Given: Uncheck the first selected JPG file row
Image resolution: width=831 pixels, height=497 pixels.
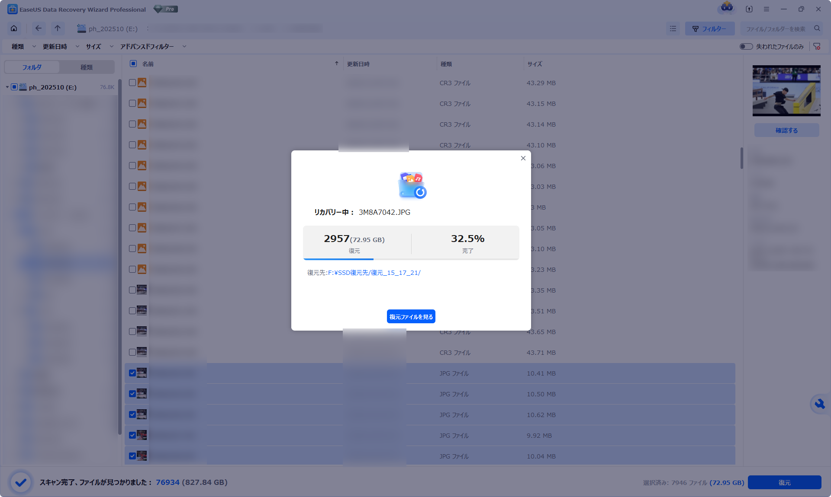Looking at the screenshot, I should (x=132, y=373).
